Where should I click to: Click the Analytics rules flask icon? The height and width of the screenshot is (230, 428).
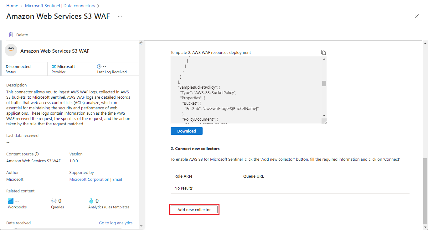point(91,201)
